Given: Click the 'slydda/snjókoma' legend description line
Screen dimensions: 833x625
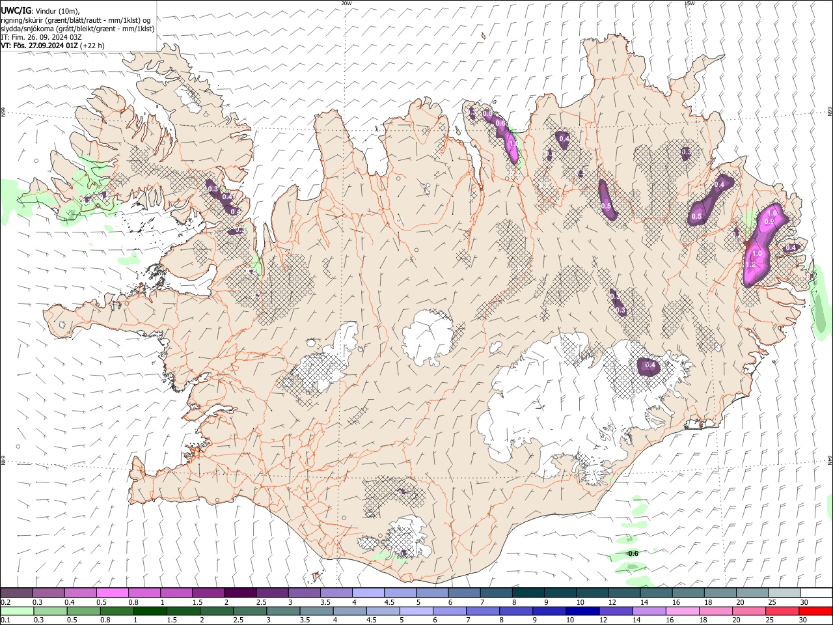Looking at the screenshot, I should (77, 29).
